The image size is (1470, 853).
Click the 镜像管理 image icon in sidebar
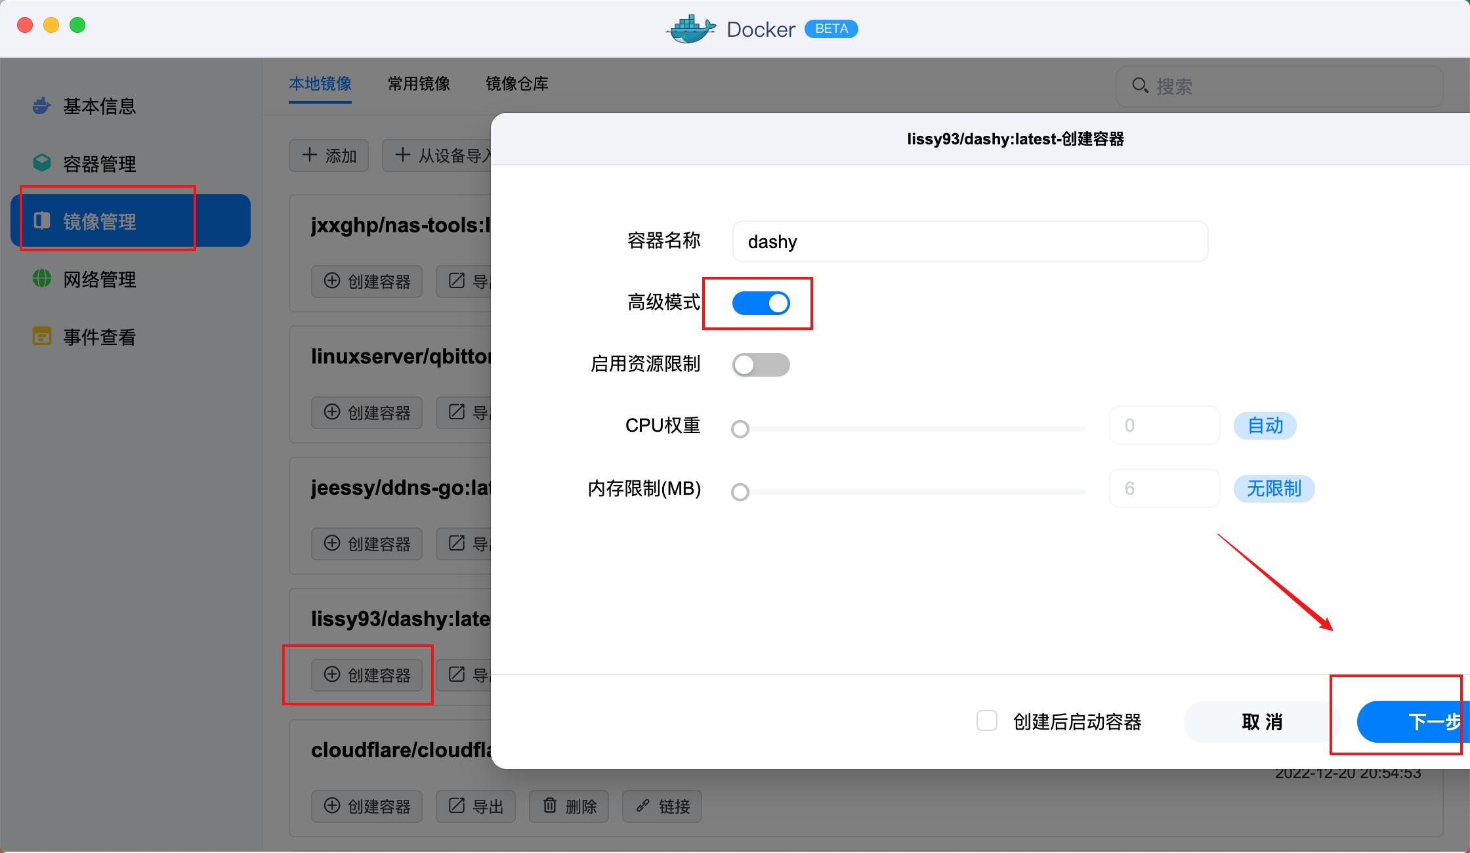[x=41, y=221]
